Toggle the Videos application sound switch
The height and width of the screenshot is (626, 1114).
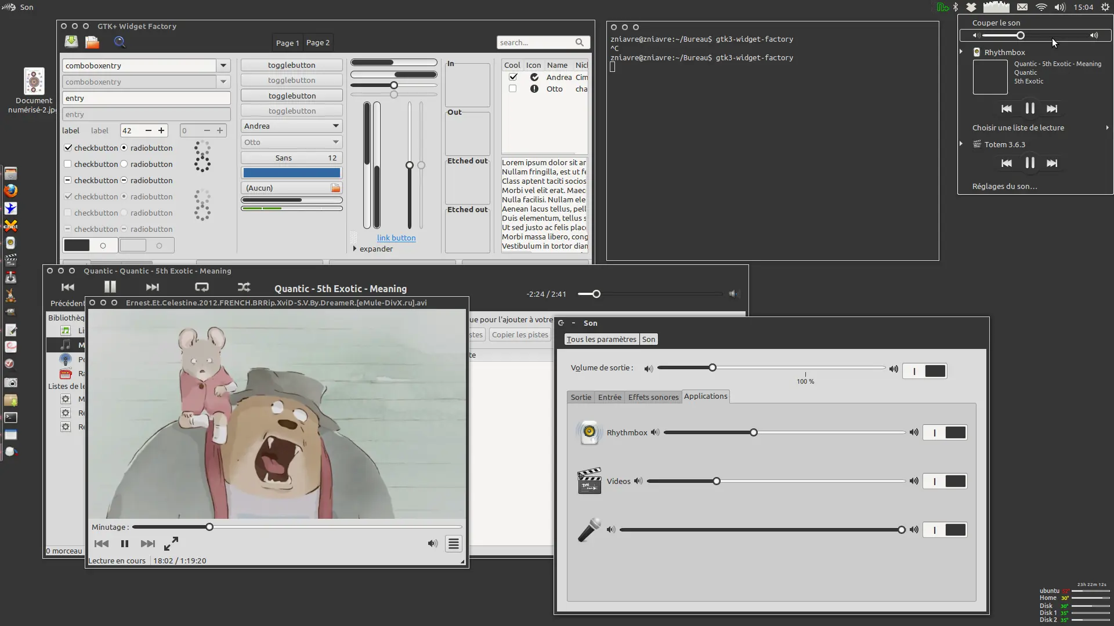(945, 481)
